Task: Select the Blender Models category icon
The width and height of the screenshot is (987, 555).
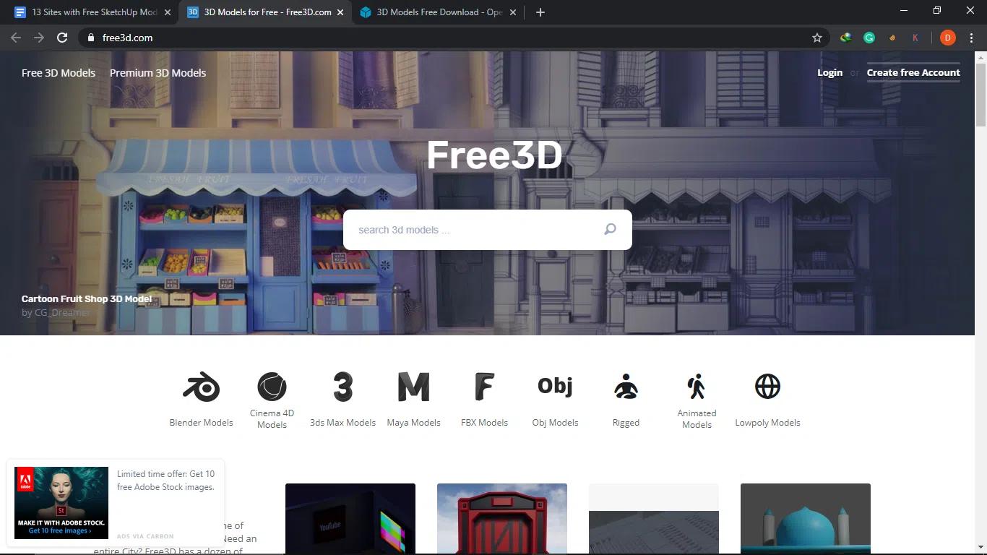Action: (x=201, y=386)
